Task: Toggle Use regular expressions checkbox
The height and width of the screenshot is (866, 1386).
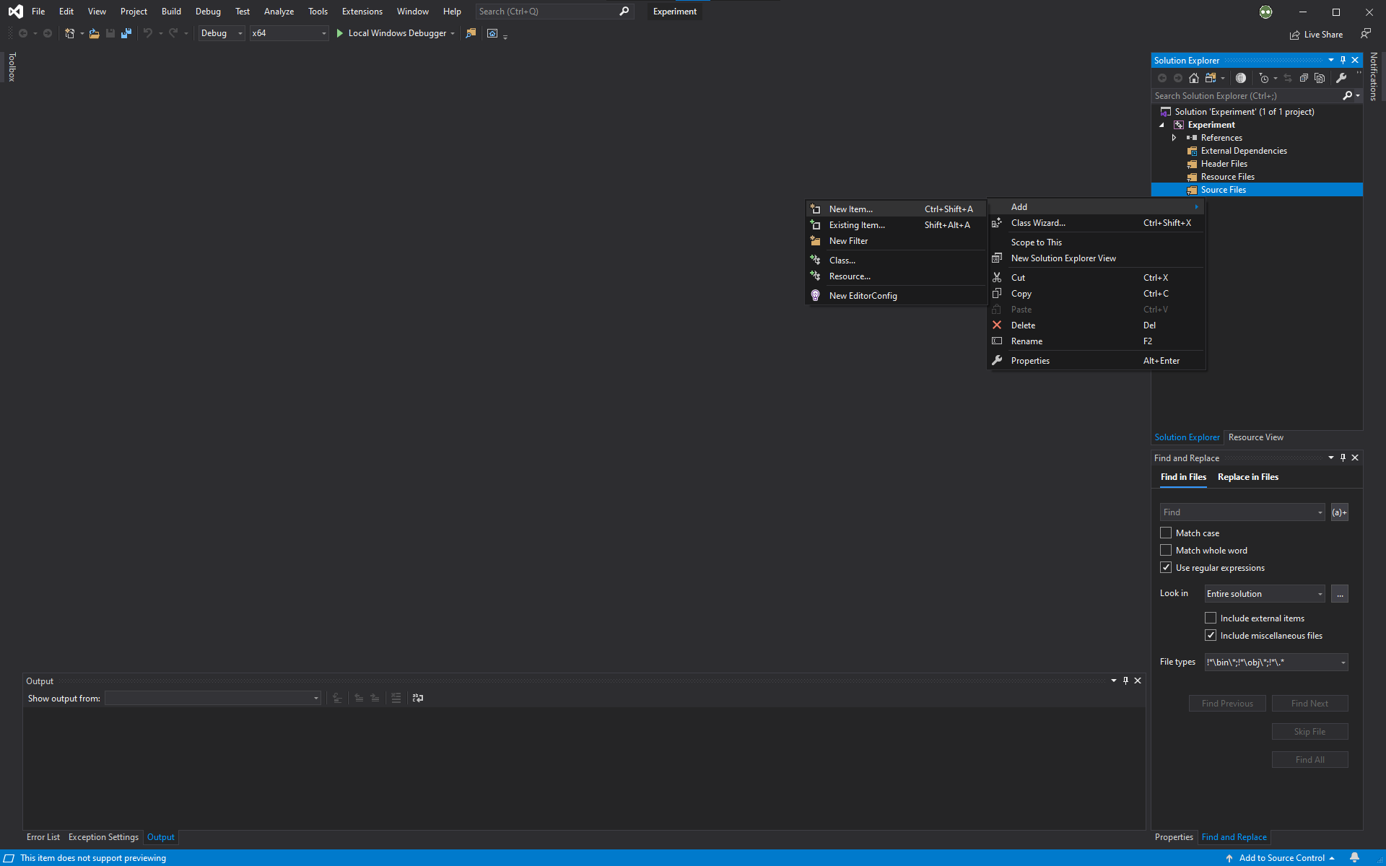Action: pos(1166,567)
